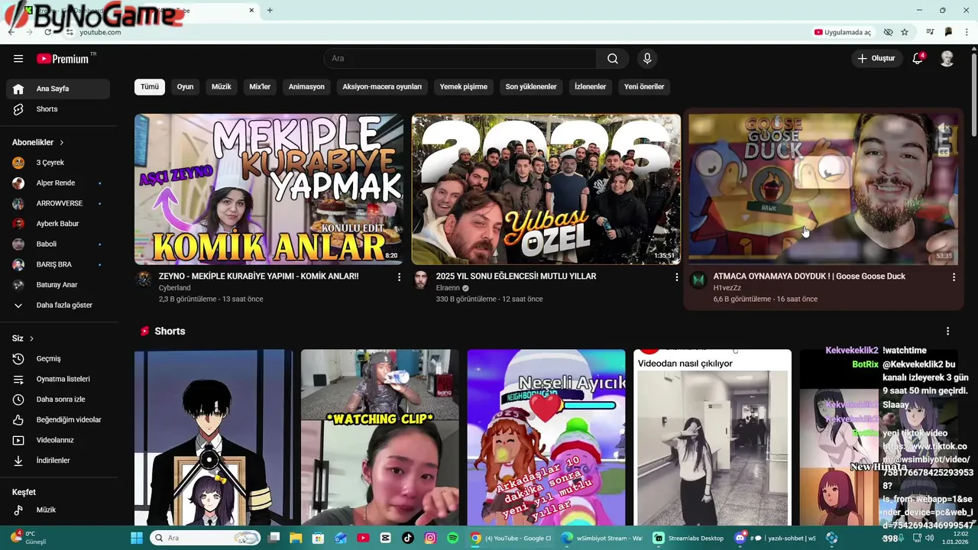Screen dimensions: 978x550
Task: Open Beğendiğim videolar in the sidebar
Action: 58,419
